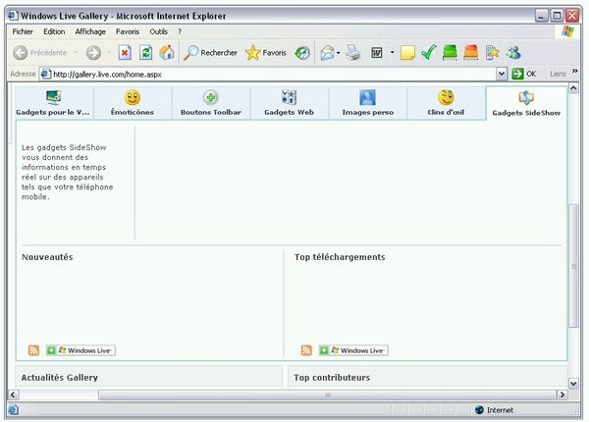Switch to the Émoticônes tab
The height and width of the screenshot is (422, 589).
click(x=133, y=103)
